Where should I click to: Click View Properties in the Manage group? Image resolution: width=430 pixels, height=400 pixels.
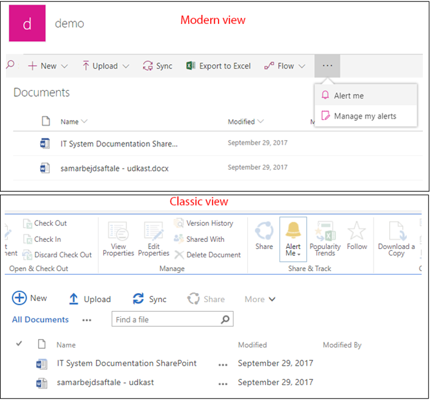point(118,239)
